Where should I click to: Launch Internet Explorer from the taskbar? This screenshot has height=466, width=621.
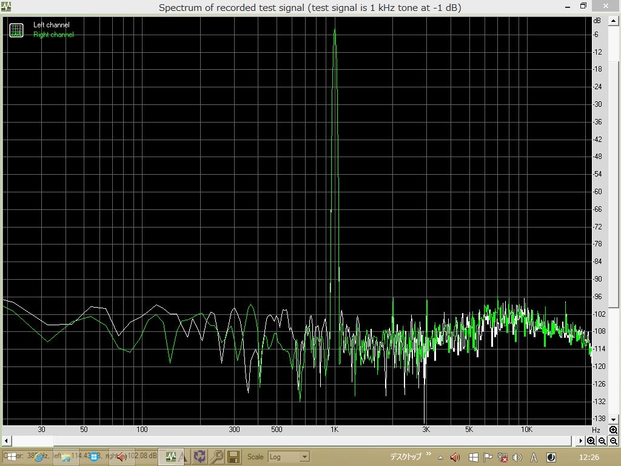39,457
